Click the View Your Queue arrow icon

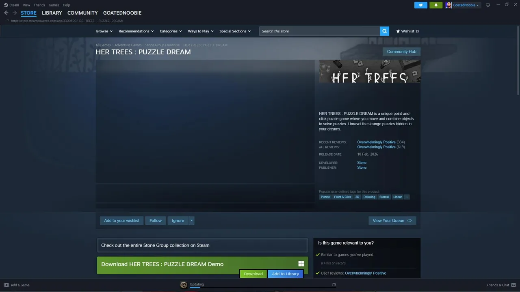409,221
